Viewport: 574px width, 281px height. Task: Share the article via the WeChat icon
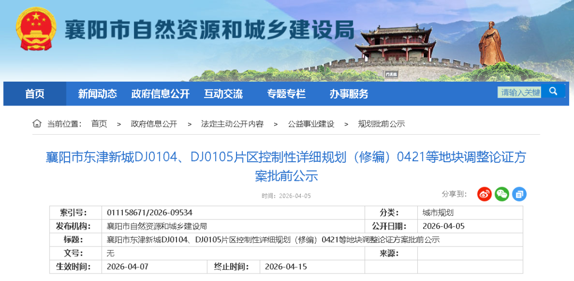pyautogui.click(x=502, y=194)
